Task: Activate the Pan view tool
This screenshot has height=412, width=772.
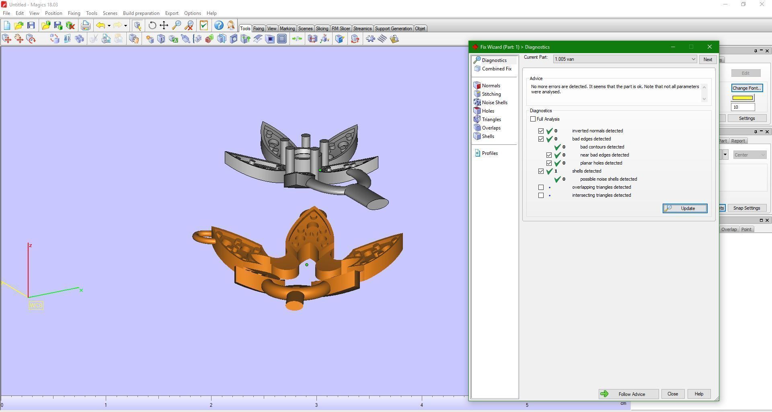Action: (164, 26)
